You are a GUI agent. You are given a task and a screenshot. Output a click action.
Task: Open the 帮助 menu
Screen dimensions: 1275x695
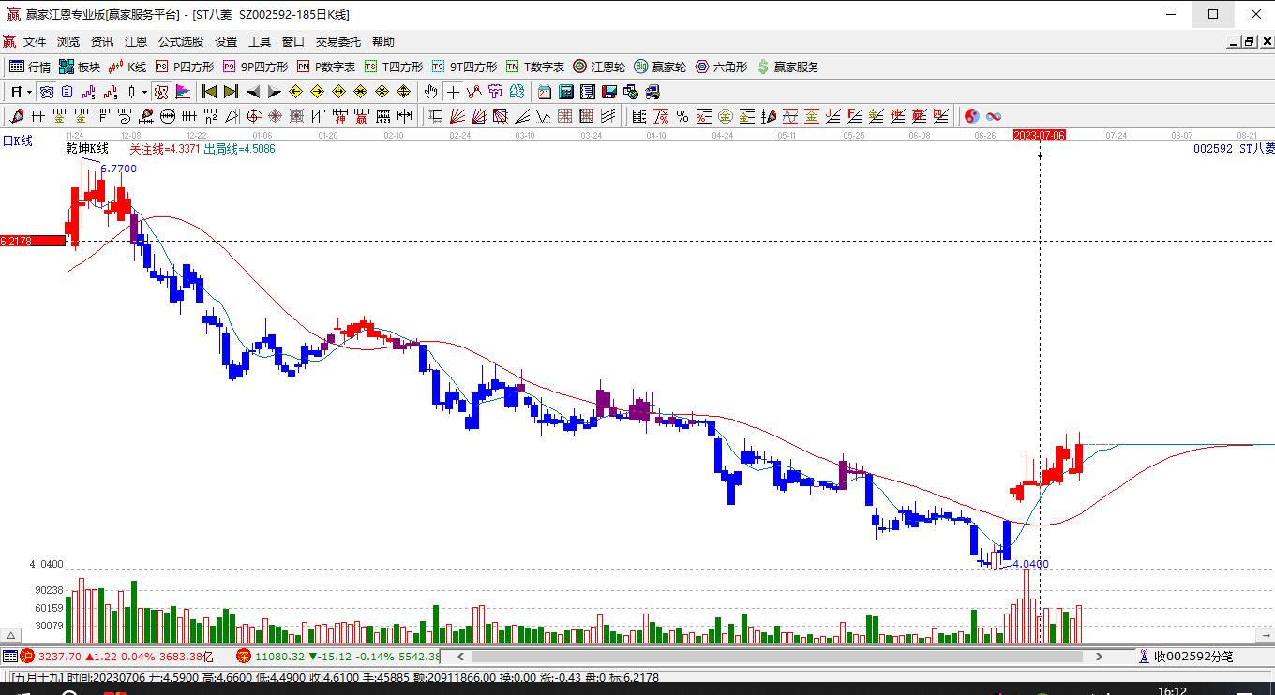pos(383,42)
